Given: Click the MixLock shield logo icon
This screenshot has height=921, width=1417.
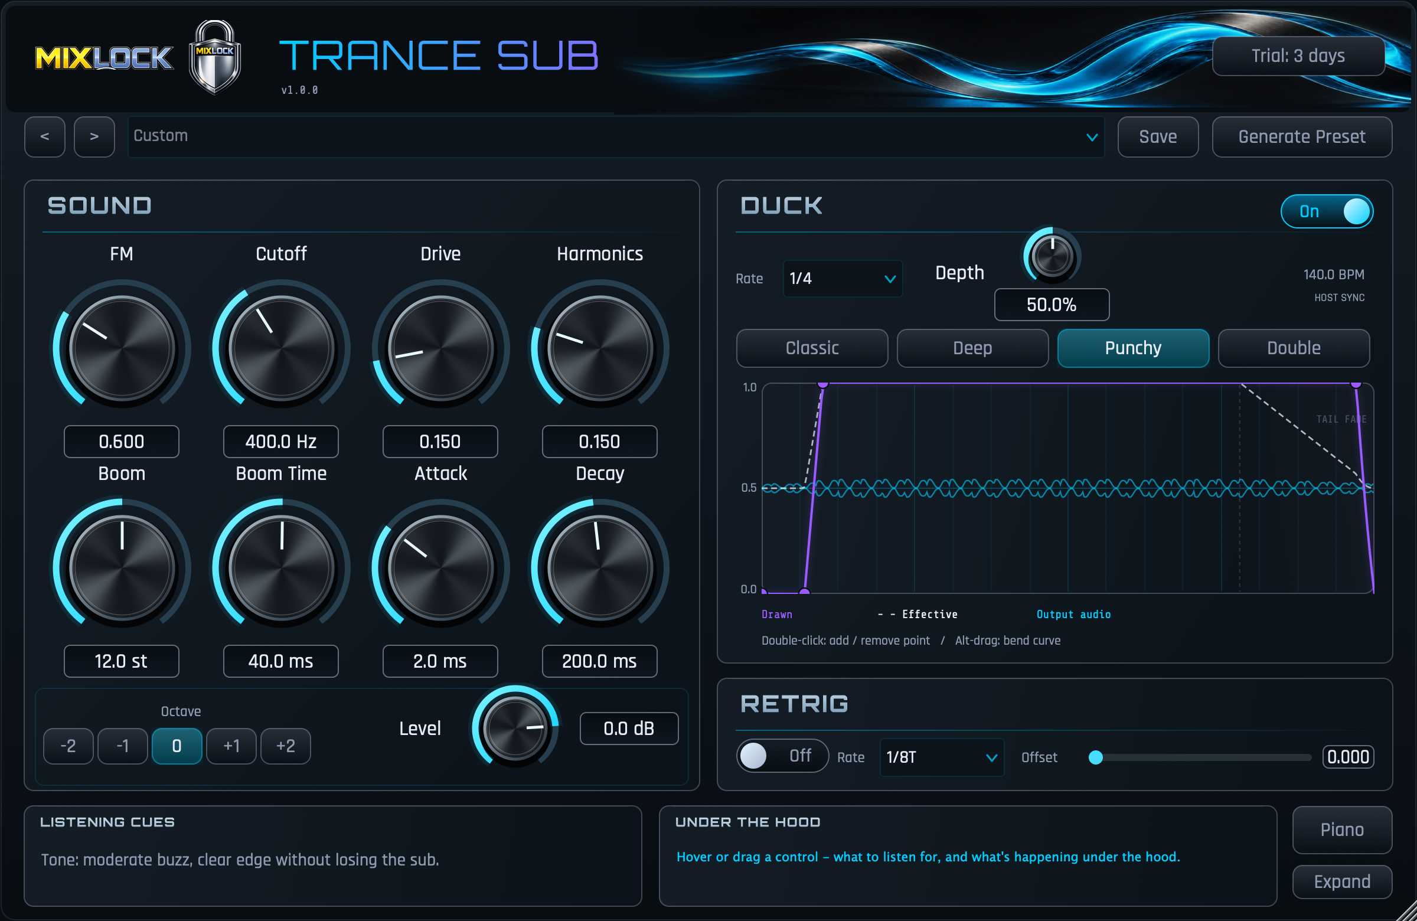Looking at the screenshot, I should click(x=215, y=57).
